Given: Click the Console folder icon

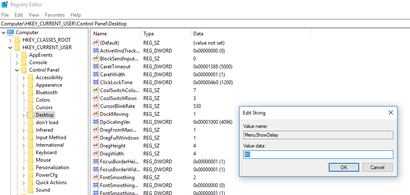Looking at the screenshot, I should (x=24, y=62).
